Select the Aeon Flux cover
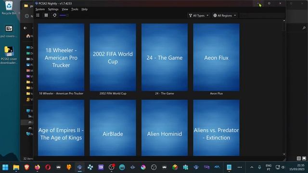This screenshot has width=308, height=173. pyautogui.click(x=216, y=57)
